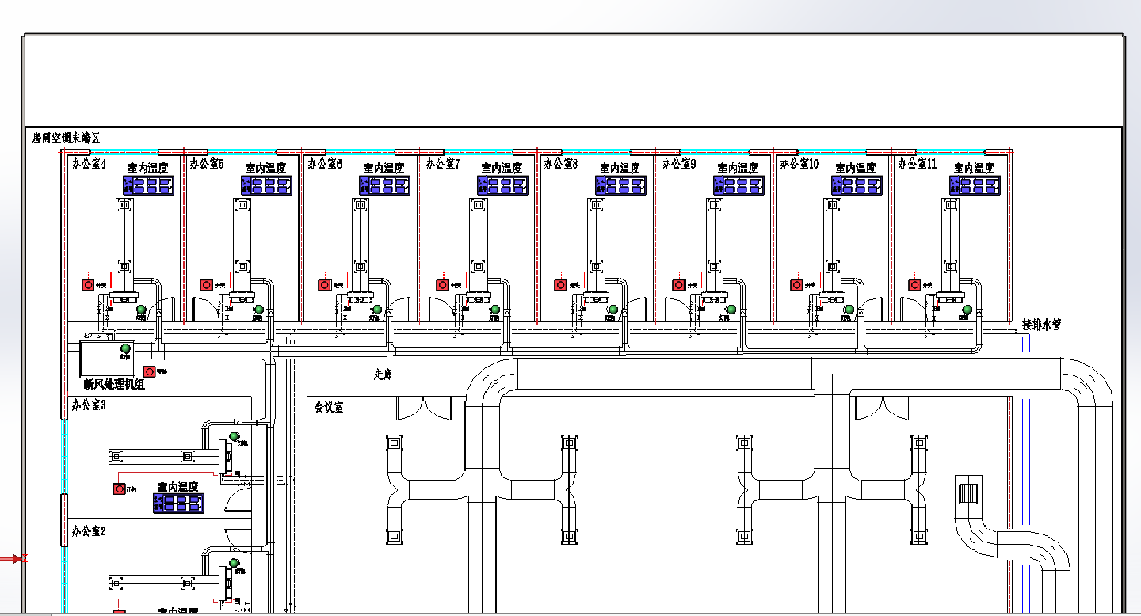Click 室内温度 heading in 办公室3

(178, 486)
